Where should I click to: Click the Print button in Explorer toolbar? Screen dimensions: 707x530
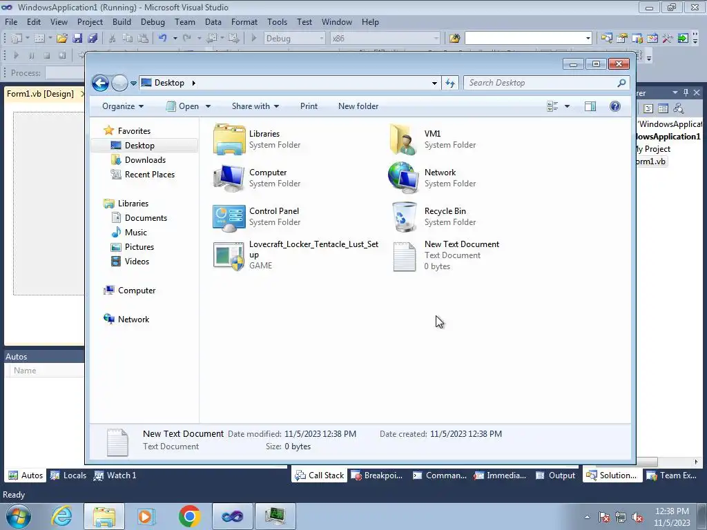click(309, 106)
